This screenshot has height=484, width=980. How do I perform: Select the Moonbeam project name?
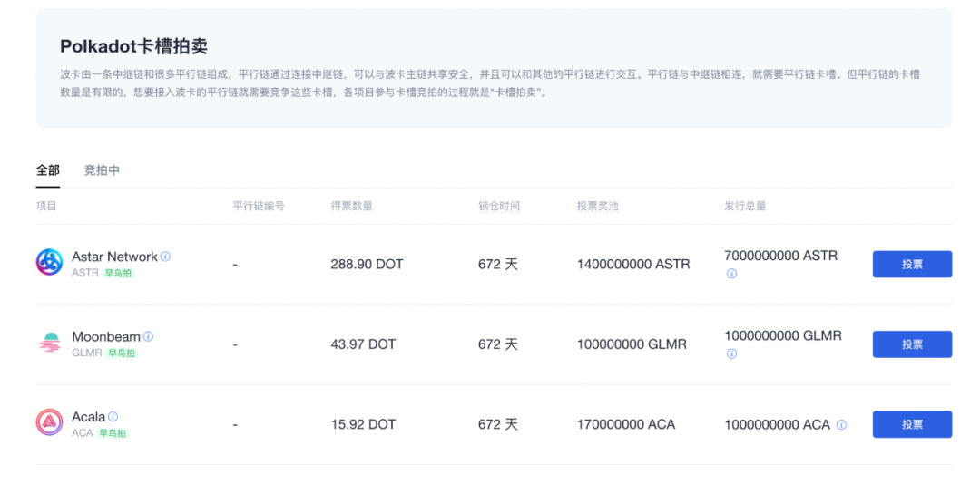pos(105,336)
